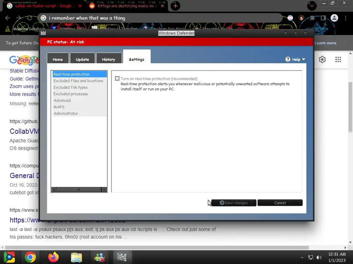Open the Chrome Extensions puzzle icon
This screenshot has width=353, height=264.
312,18
